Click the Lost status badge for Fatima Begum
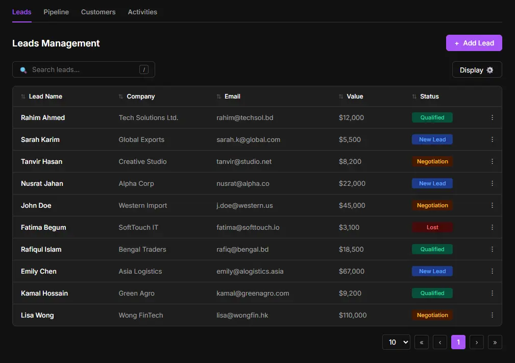Viewport: 515px width, 363px height. 432,227
